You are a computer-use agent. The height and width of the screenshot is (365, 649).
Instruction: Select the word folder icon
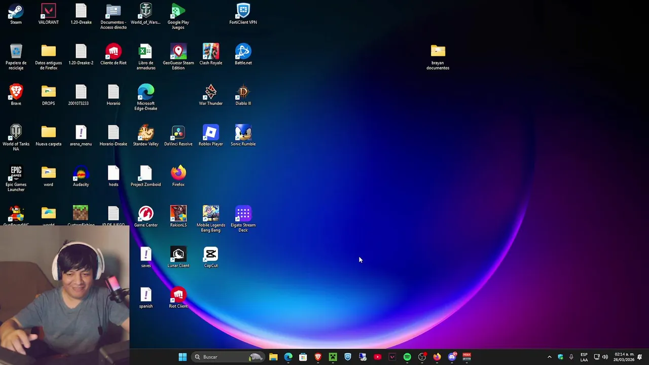click(x=49, y=176)
